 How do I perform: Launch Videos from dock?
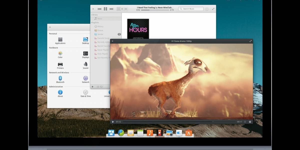[159, 133]
